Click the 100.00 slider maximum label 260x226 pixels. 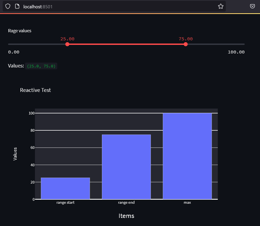coord(236,52)
